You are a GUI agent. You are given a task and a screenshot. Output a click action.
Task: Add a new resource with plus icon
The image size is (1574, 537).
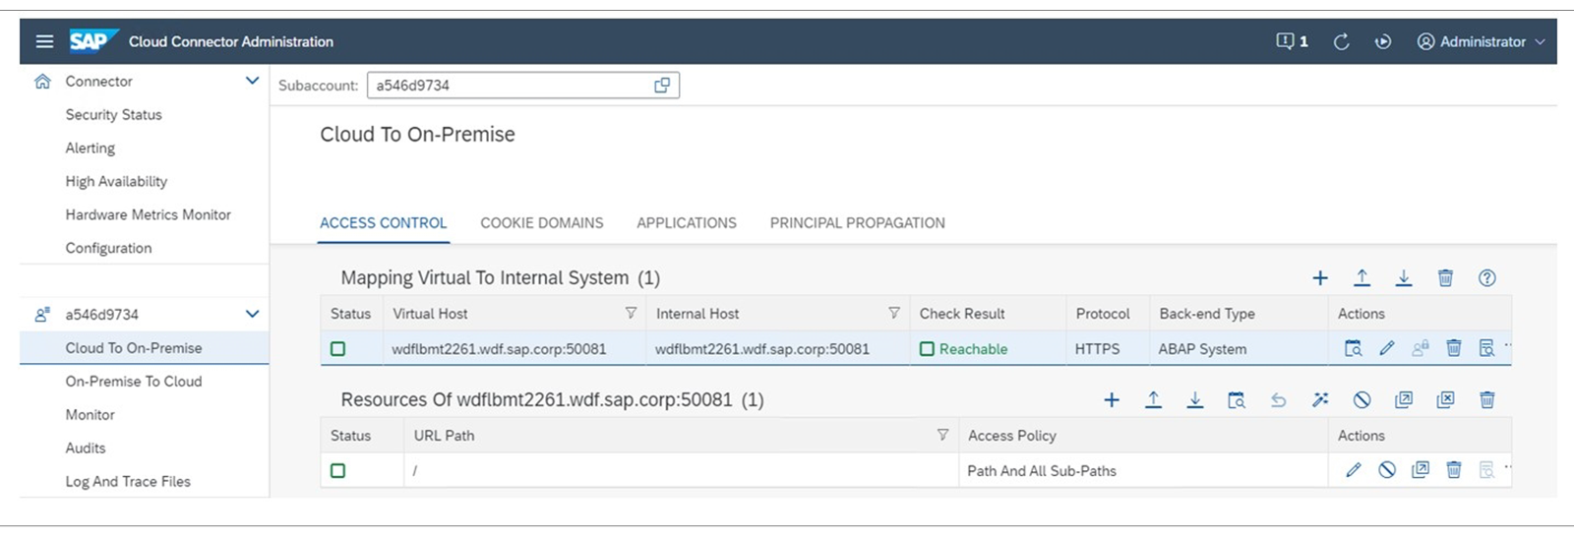(1112, 400)
